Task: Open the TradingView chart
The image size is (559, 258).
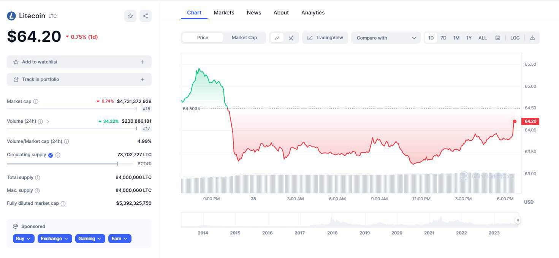Action: click(325, 38)
